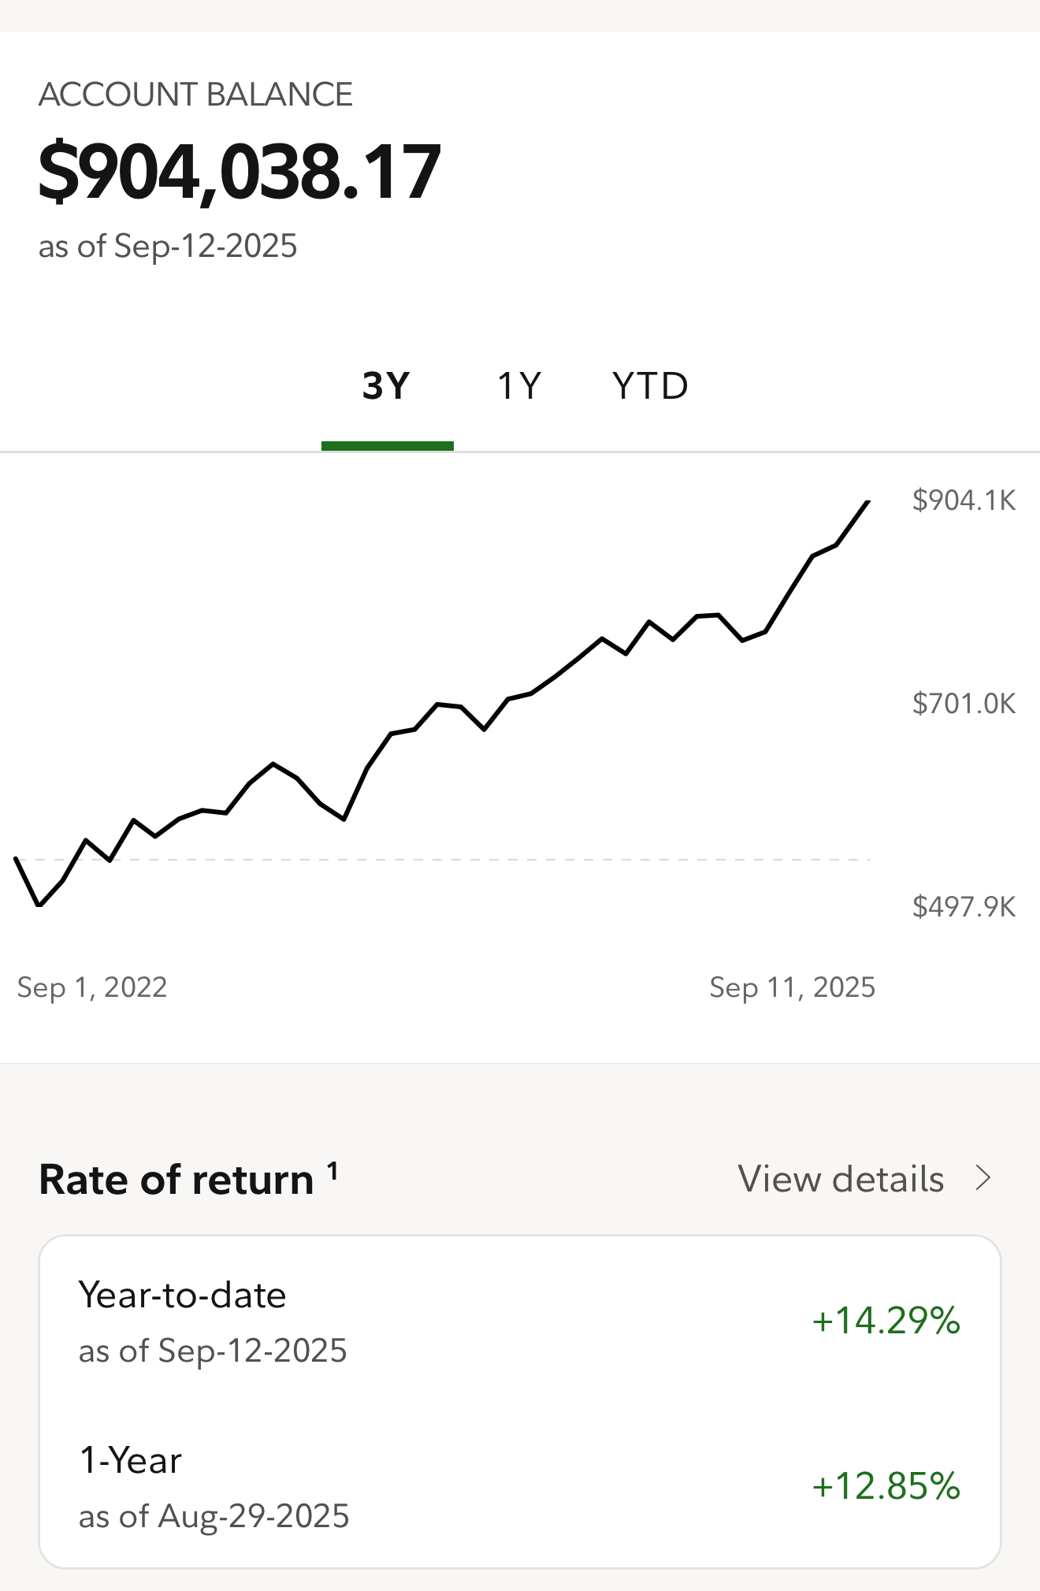The height and width of the screenshot is (1591, 1040).
Task: Click the Rate of return heading
Action: pos(176,1180)
